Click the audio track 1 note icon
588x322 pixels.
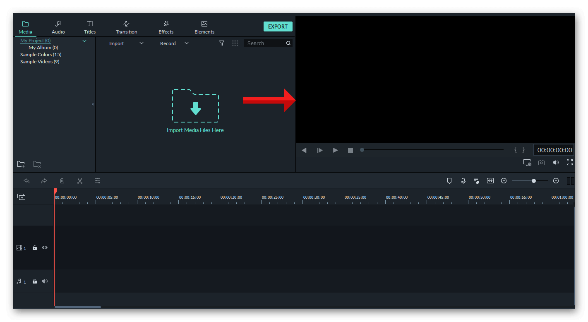tap(19, 281)
